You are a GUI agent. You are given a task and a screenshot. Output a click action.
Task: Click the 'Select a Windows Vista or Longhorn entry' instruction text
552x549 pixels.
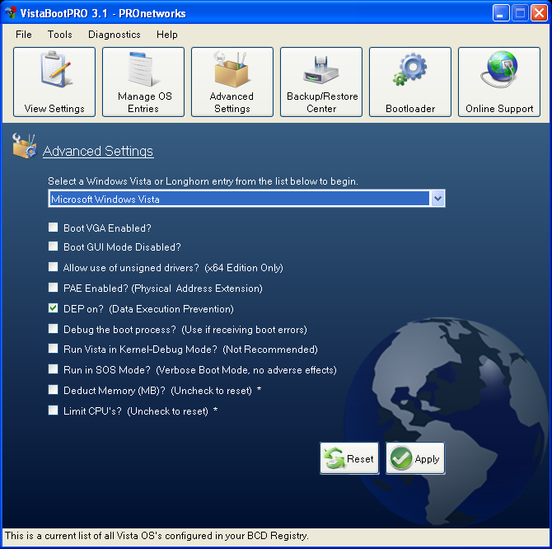click(203, 181)
